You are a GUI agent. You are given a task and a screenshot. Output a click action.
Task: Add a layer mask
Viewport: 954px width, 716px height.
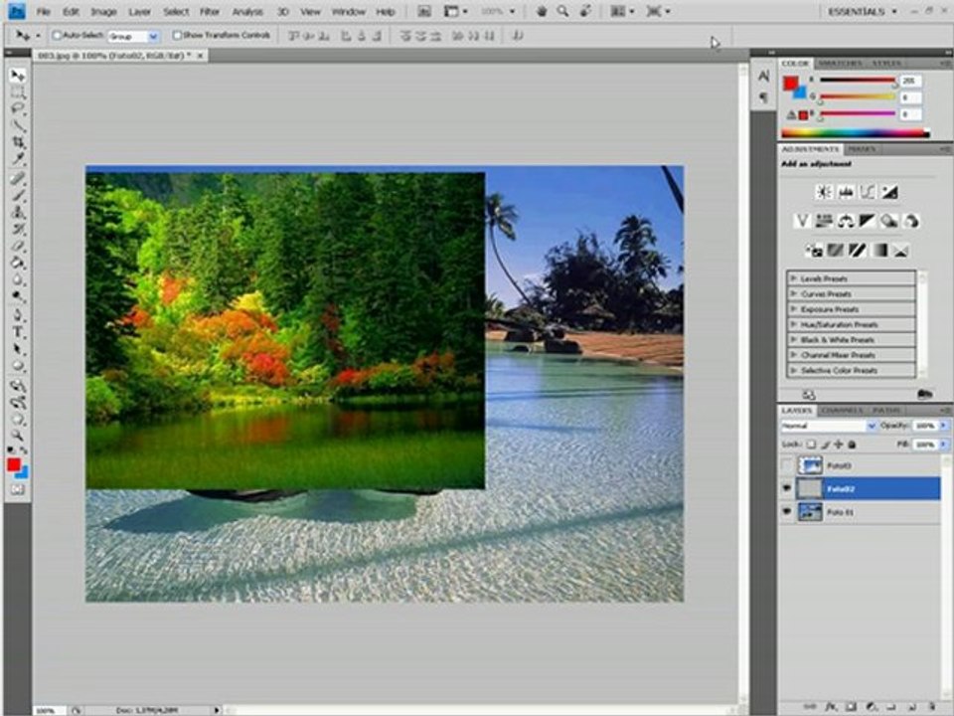[851, 707]
